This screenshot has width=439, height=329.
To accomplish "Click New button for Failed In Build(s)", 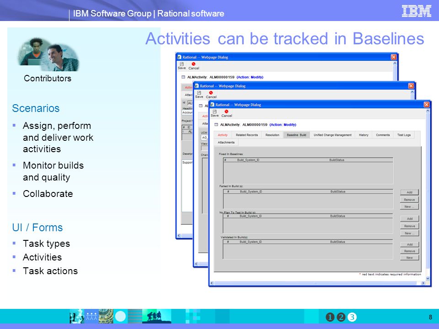I will pyautogui.click(x=409, y=207).
